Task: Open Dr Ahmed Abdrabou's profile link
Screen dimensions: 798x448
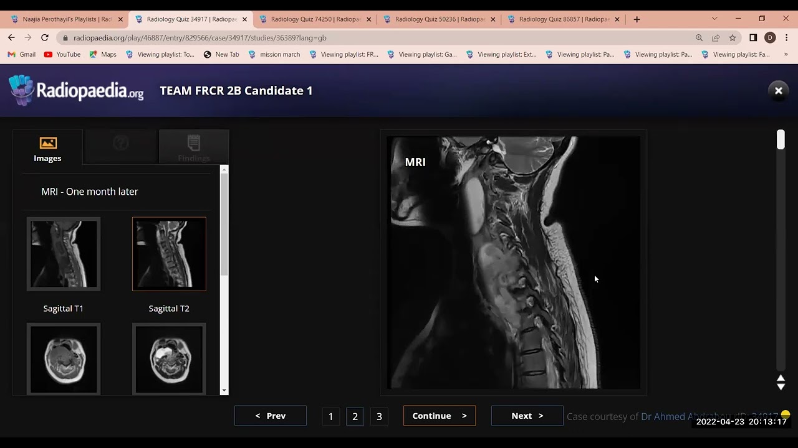Action: pos(686,416)
